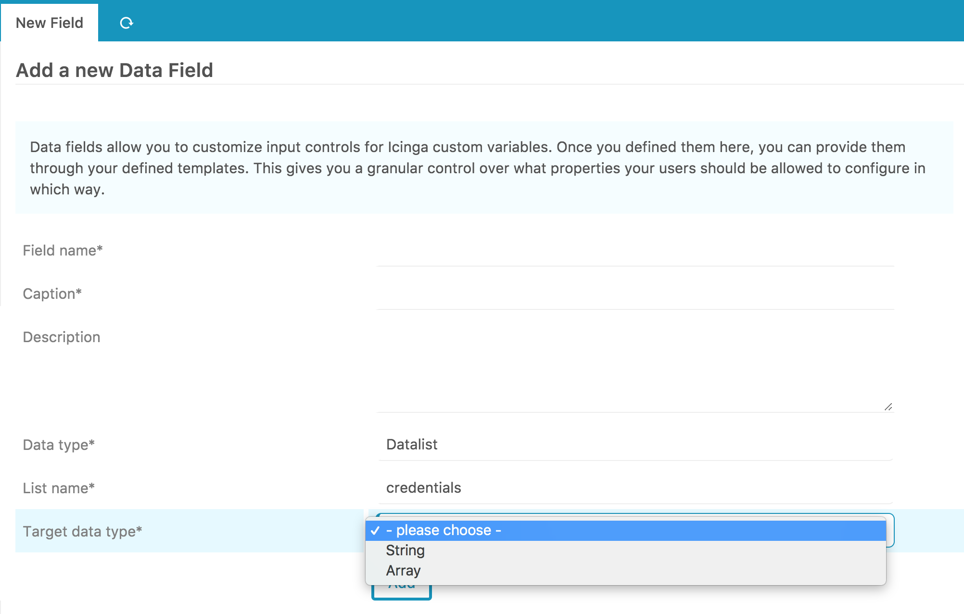The height and width of the screenshot is (614, 964).
Task: Select String as the target data type
Action: [405, 550]
